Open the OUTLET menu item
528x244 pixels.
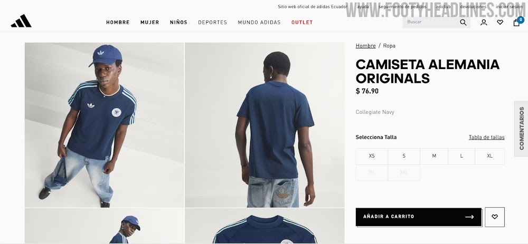click(x=302, y=23)
